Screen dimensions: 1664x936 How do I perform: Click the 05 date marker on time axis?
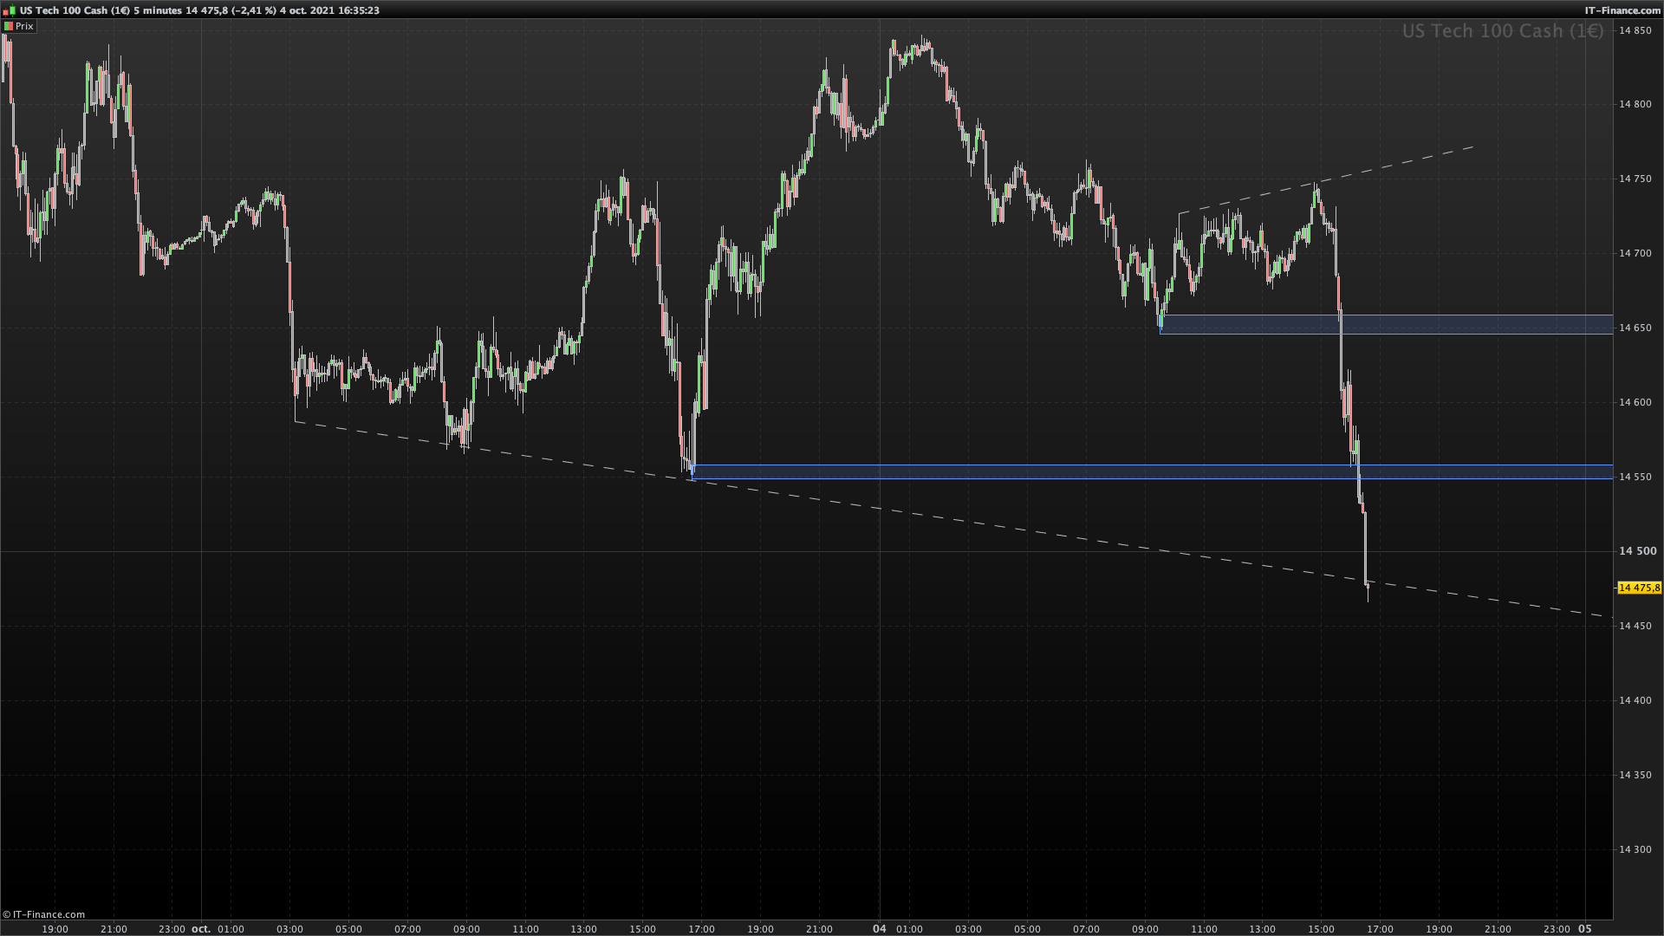(1584, 928)
